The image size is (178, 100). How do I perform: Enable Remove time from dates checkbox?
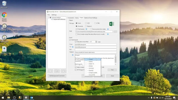click(x=91, y=29)
